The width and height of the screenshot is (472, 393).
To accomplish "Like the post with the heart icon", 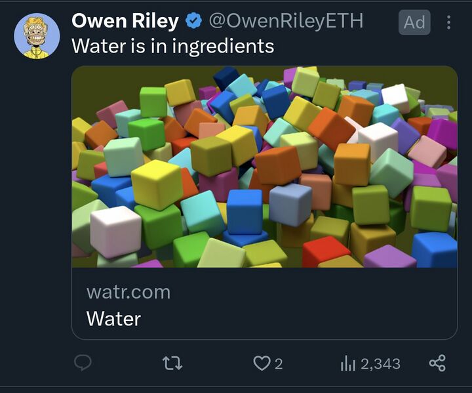I will 262,363.
